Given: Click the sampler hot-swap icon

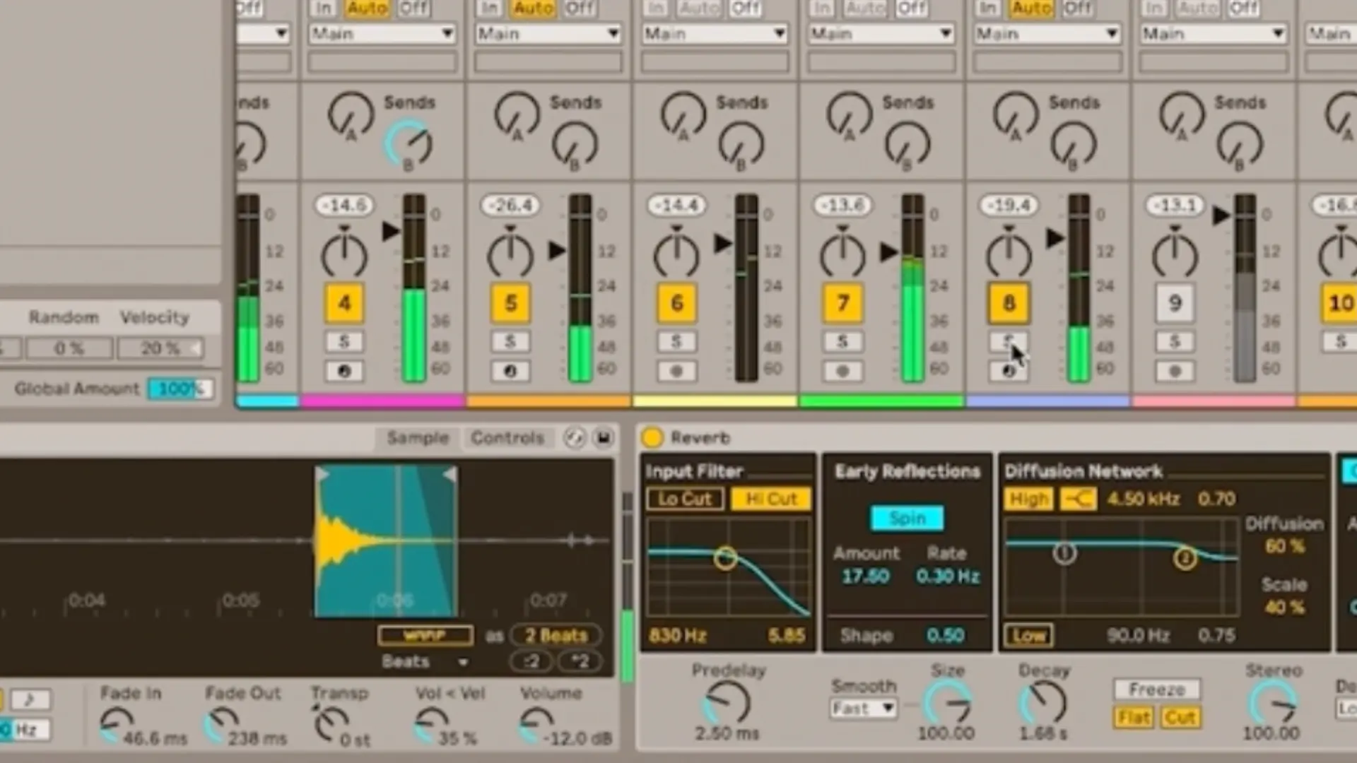Looking at the screenshot, I should [x=575, y=438].
